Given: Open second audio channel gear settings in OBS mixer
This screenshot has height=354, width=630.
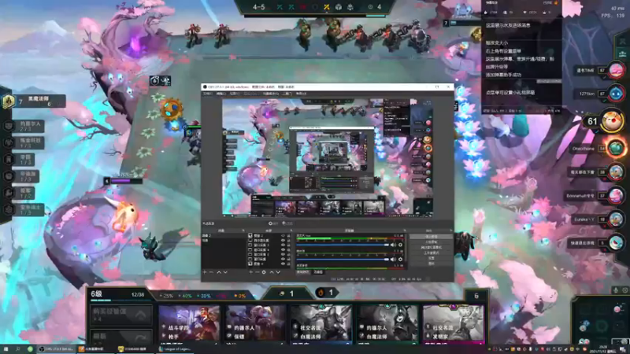Looking at the screenshot, I should [401, 260].
